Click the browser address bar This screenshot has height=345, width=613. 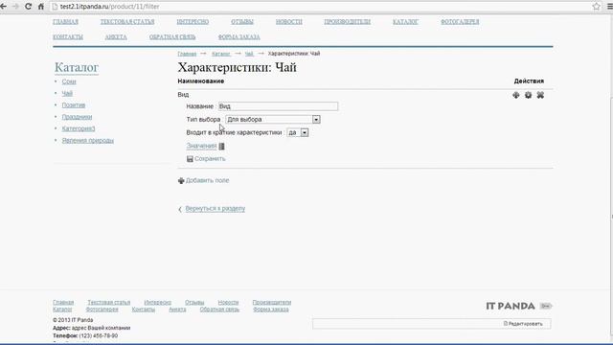click(321, 7)
